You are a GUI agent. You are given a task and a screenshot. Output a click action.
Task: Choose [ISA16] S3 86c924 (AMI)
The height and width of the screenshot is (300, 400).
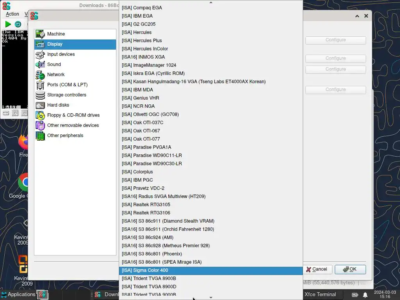coord(211,237)
